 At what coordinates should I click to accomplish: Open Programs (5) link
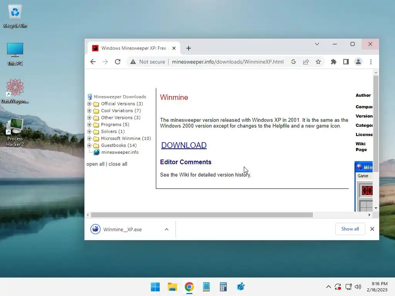pos(115,124)
